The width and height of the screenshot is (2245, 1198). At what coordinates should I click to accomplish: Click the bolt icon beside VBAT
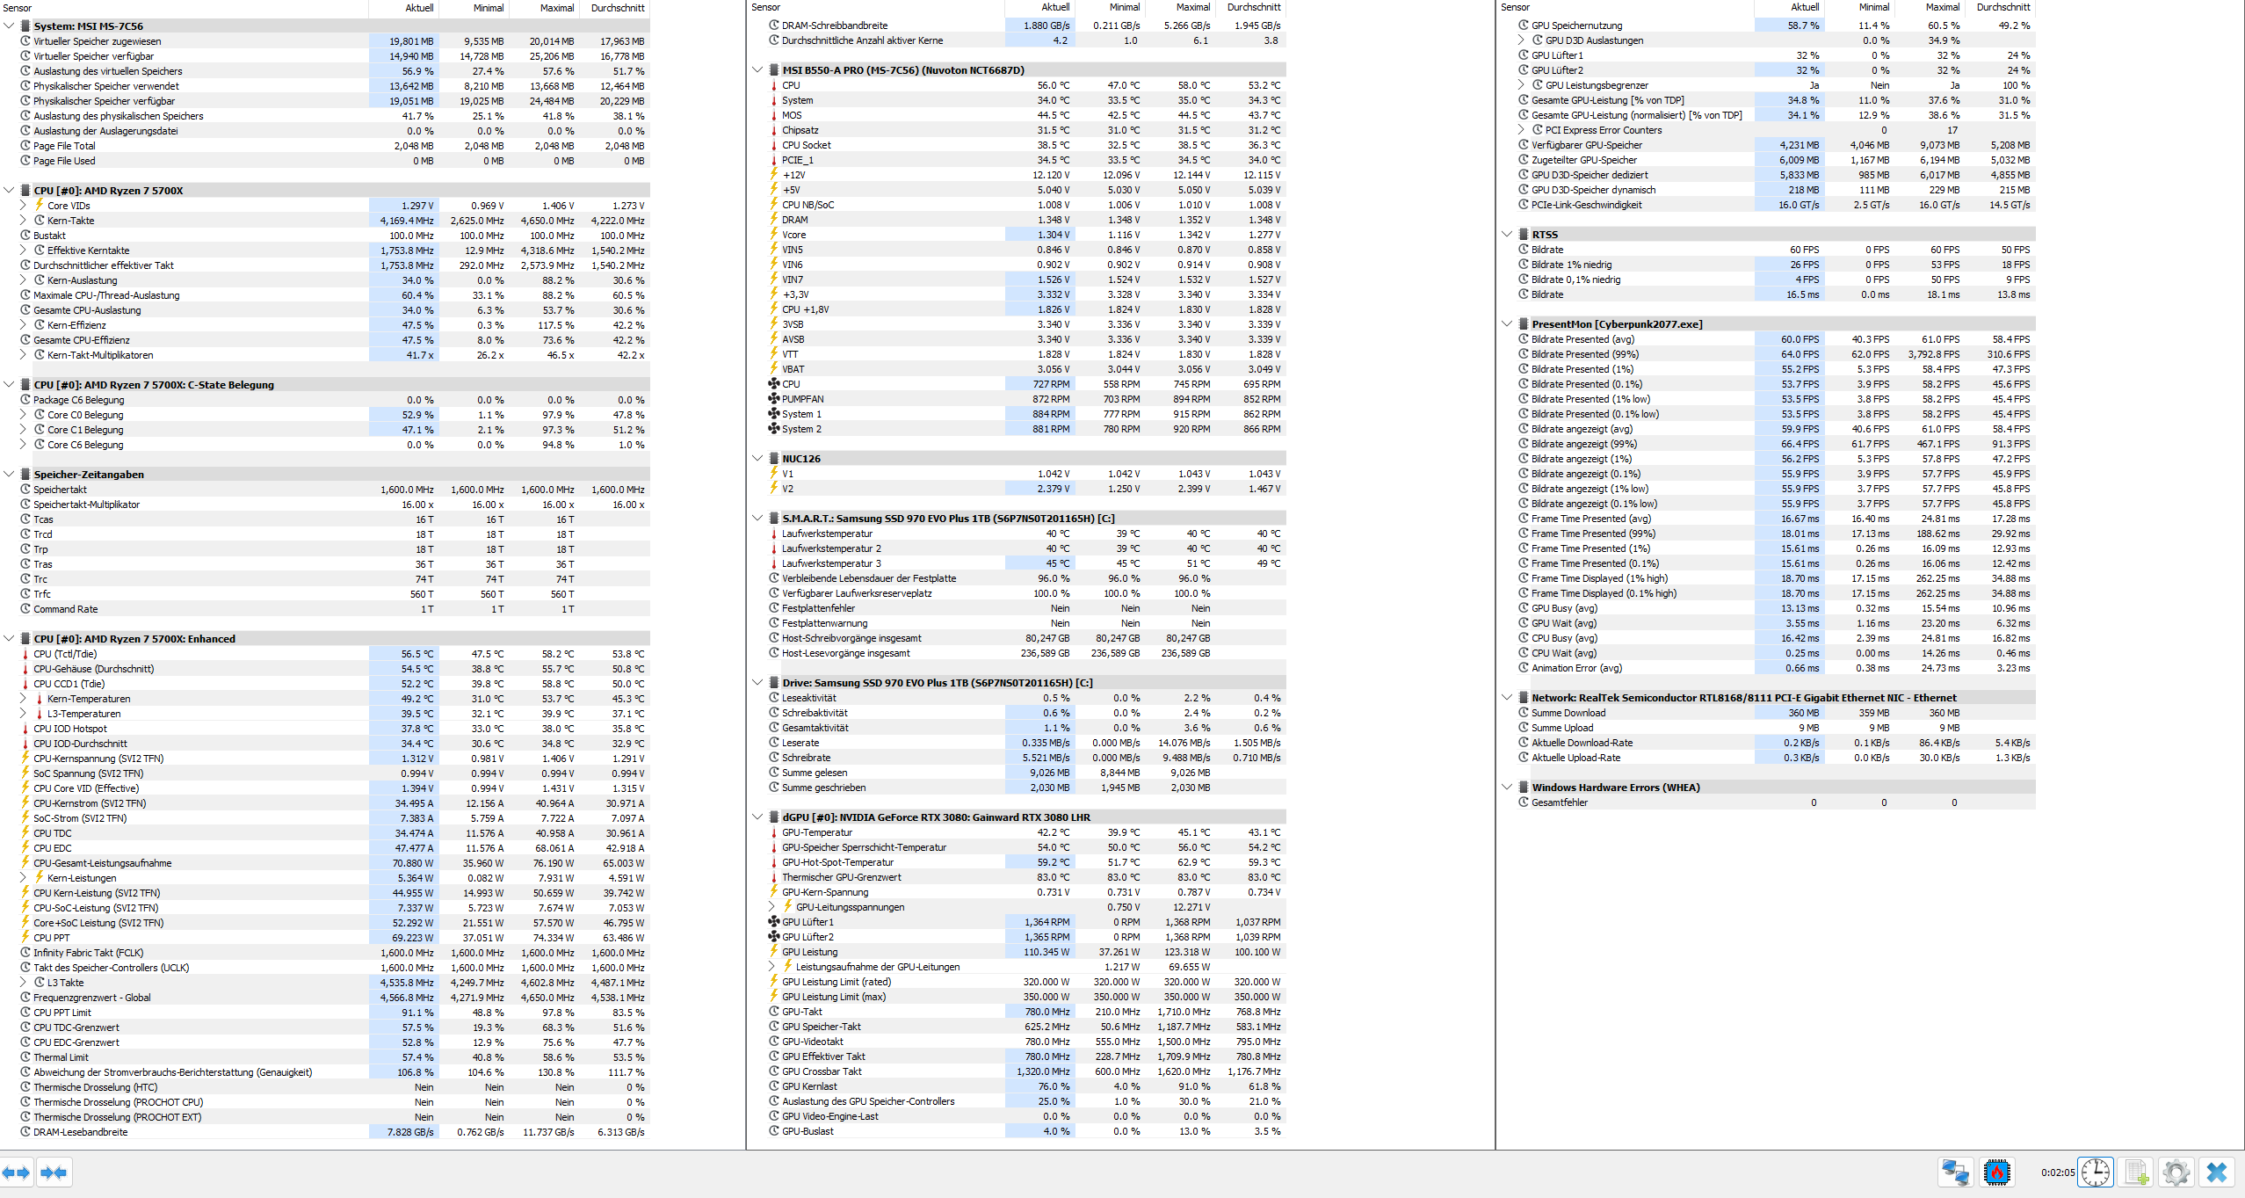[774, 369]
